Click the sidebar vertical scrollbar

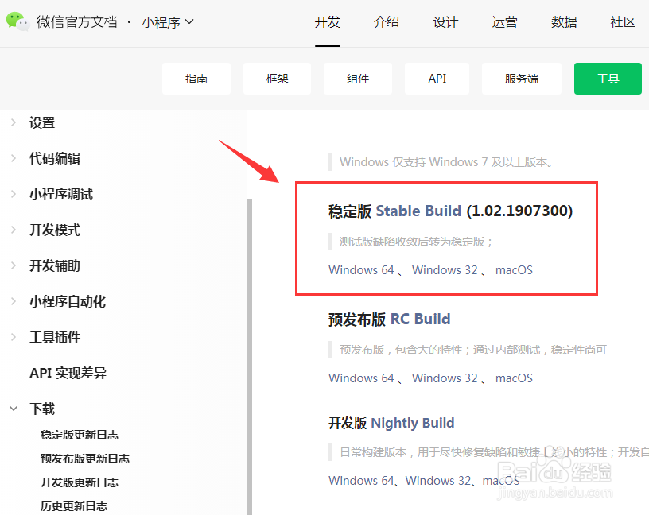click(x=250, y=357)
